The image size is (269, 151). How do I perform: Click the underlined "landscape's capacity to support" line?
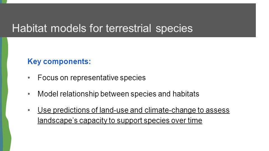pos(90,120)
